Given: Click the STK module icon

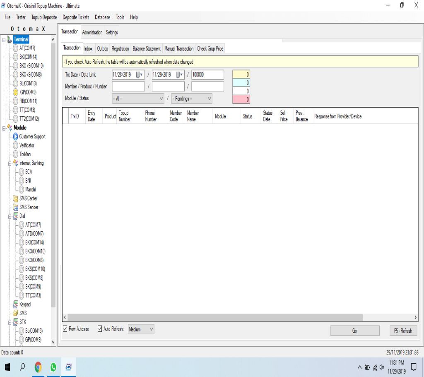Looking at the screenshot, I should 16,322.
